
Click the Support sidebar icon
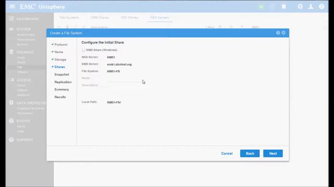pyautogui.click(x=11, y=140)
